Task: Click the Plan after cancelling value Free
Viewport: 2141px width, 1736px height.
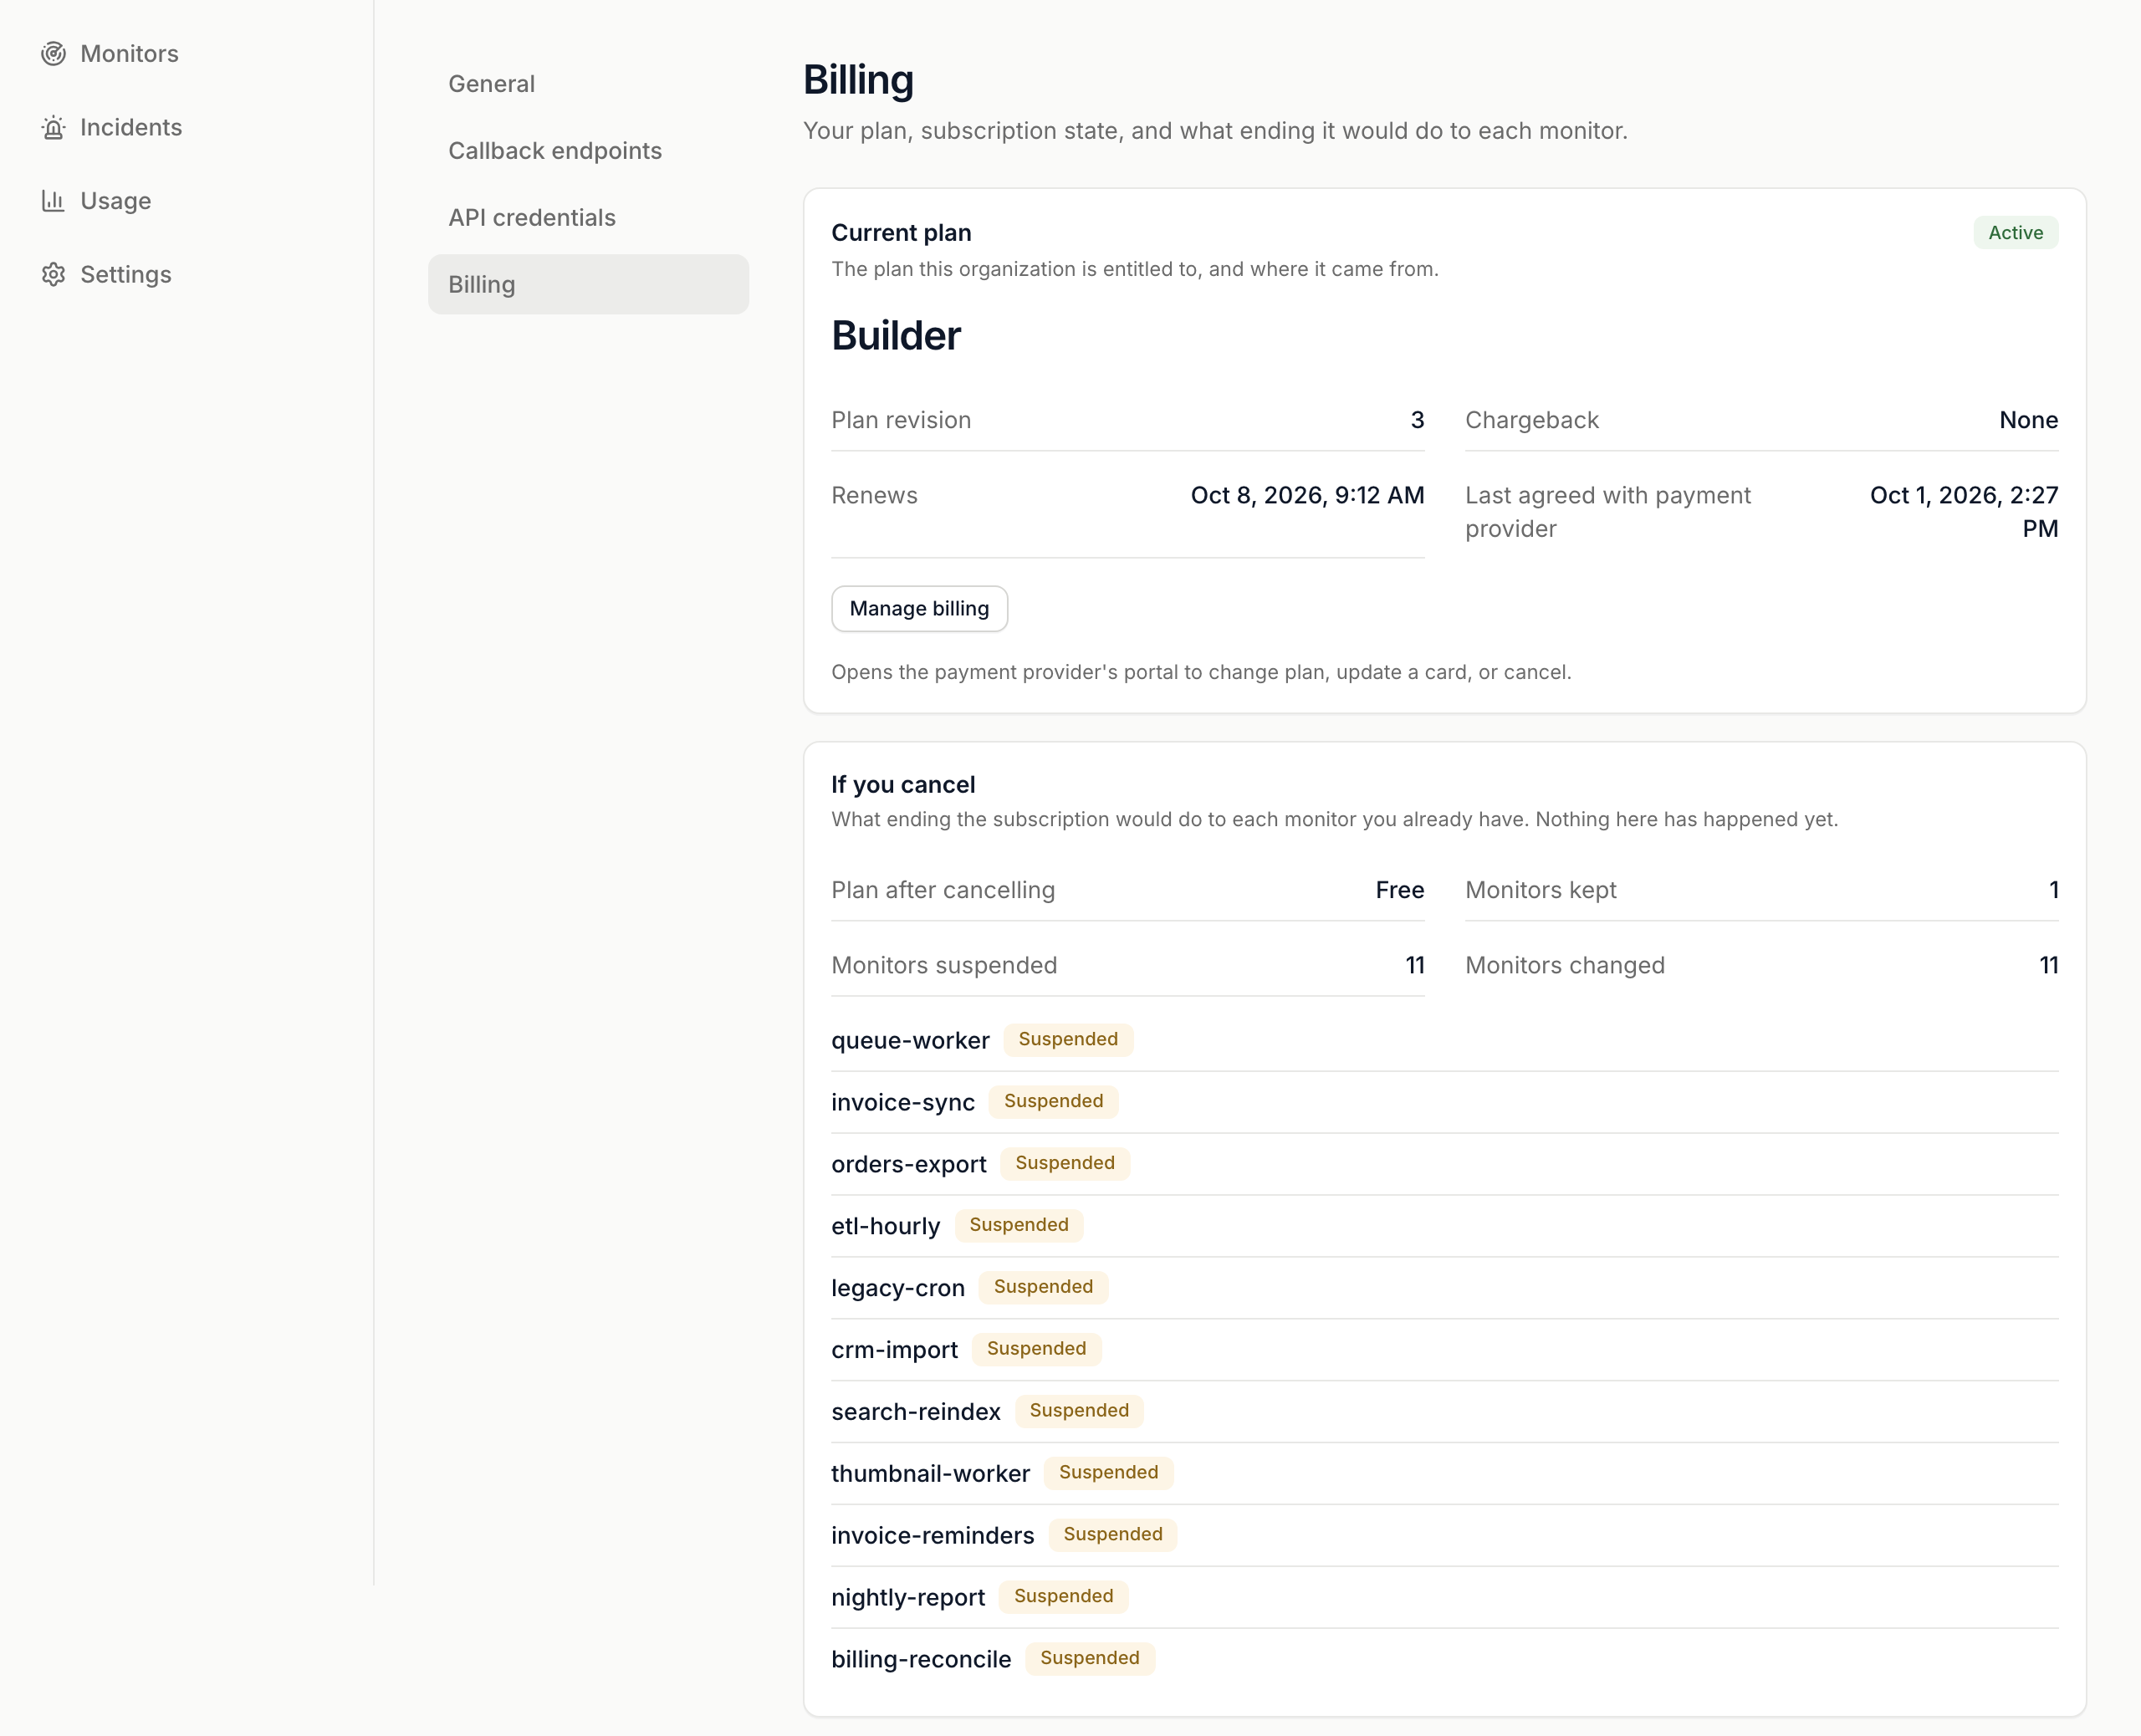Action: [1399, 890]
